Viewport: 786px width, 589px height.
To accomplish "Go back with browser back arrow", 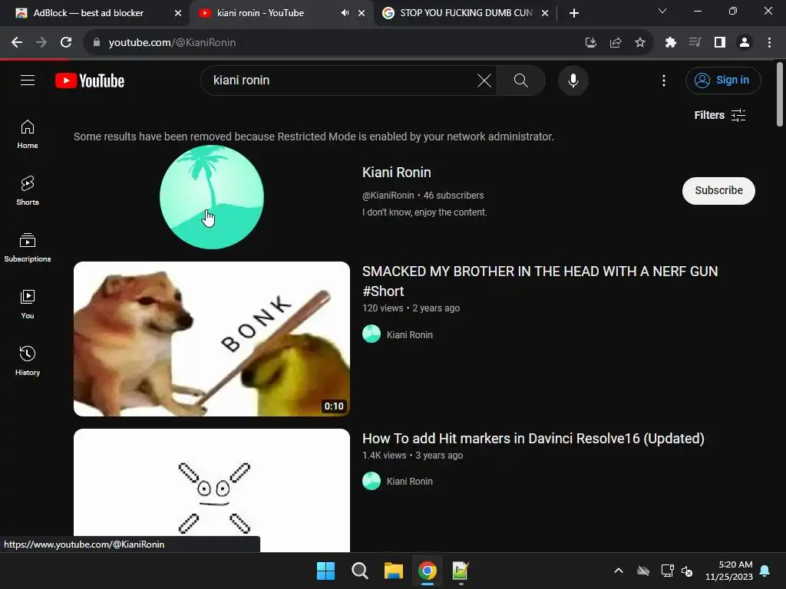I will pos(17,43).
